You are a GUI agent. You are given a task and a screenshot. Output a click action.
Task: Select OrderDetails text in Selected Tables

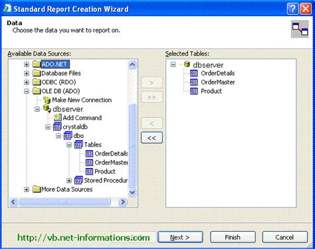[x=218, y=73]
